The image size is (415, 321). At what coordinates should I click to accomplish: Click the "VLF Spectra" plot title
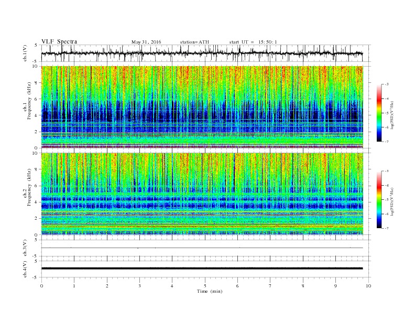tap(59, 41)
